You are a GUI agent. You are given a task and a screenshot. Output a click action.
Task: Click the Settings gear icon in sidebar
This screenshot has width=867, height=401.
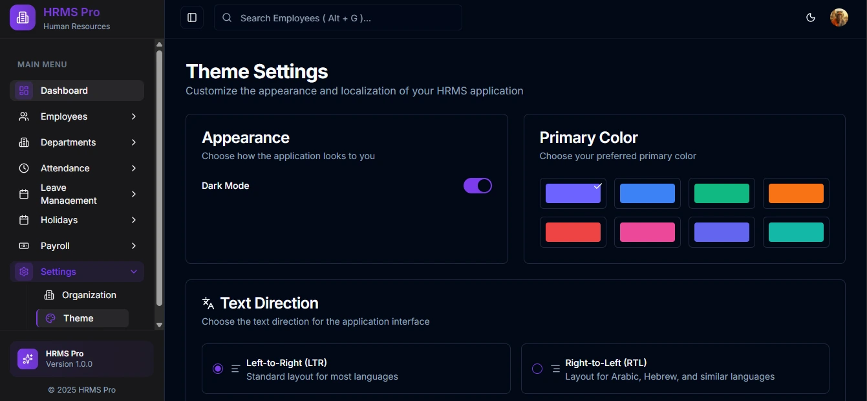point(24,272)
